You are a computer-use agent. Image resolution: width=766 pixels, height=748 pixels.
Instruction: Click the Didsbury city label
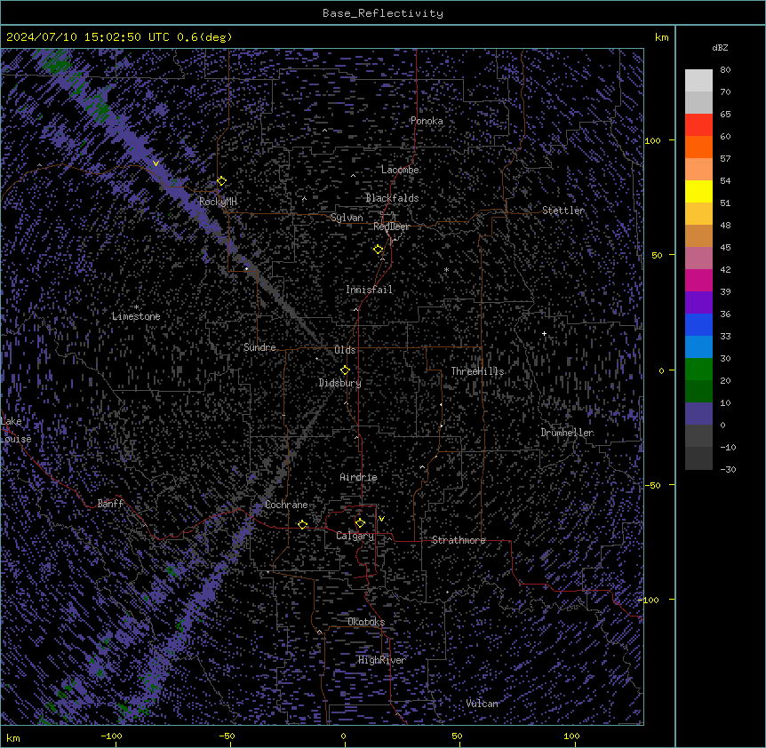pyautogui.click(x=340, y=383)
